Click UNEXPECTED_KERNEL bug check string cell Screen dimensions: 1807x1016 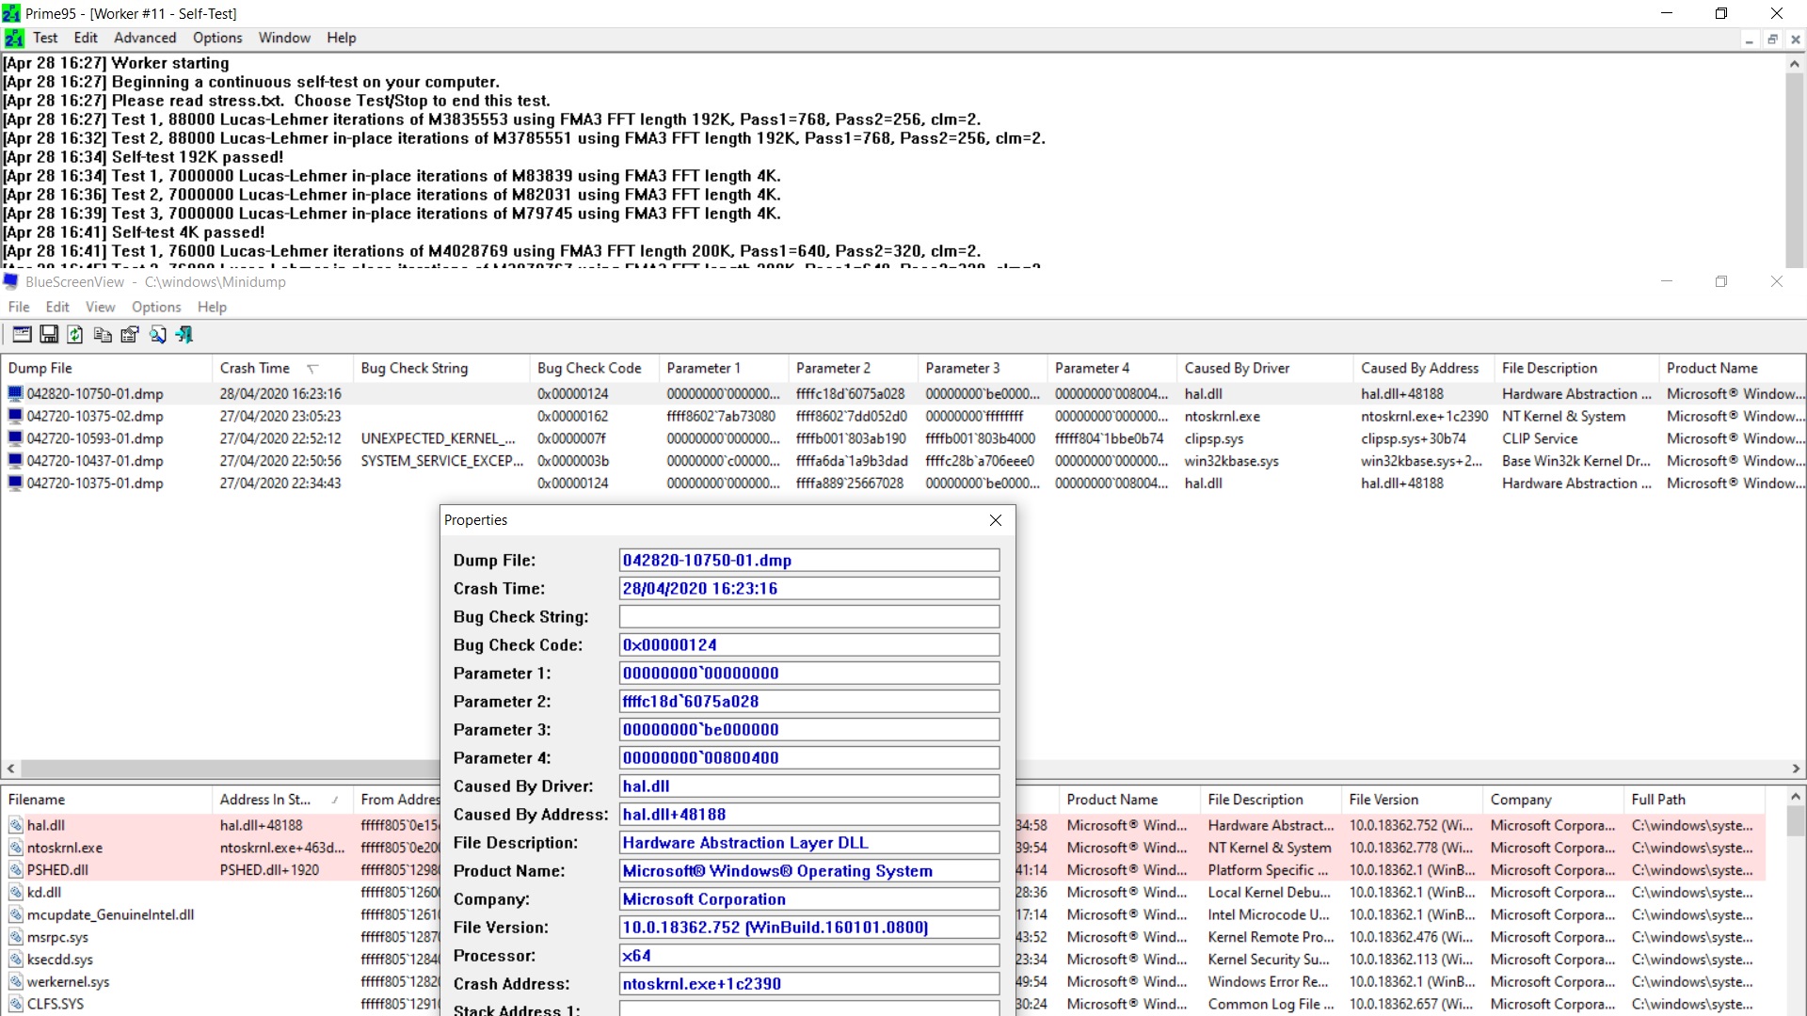[x=439, y=439]
